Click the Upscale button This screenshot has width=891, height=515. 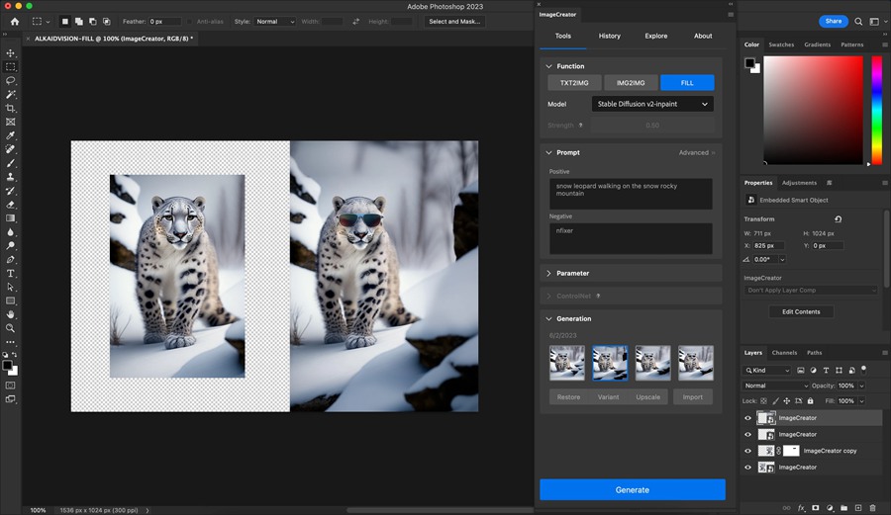(647, 397)
